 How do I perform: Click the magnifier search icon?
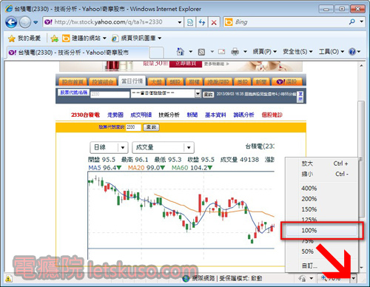(x=352, y=22)
